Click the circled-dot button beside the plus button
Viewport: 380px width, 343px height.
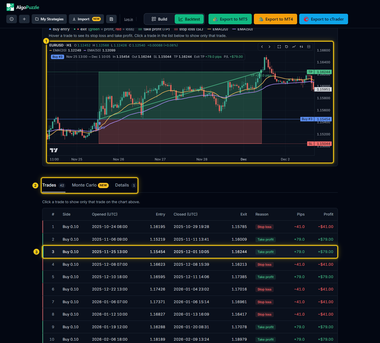pos(12,19)
